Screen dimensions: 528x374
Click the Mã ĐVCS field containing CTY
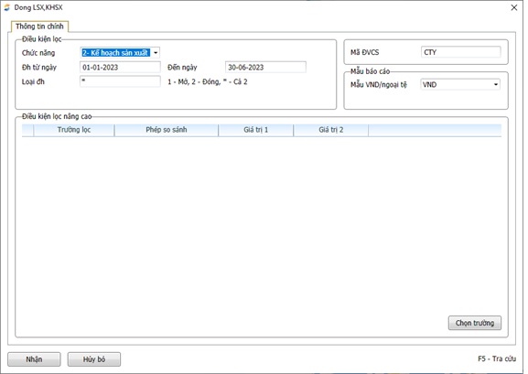(x=460, y=52)
